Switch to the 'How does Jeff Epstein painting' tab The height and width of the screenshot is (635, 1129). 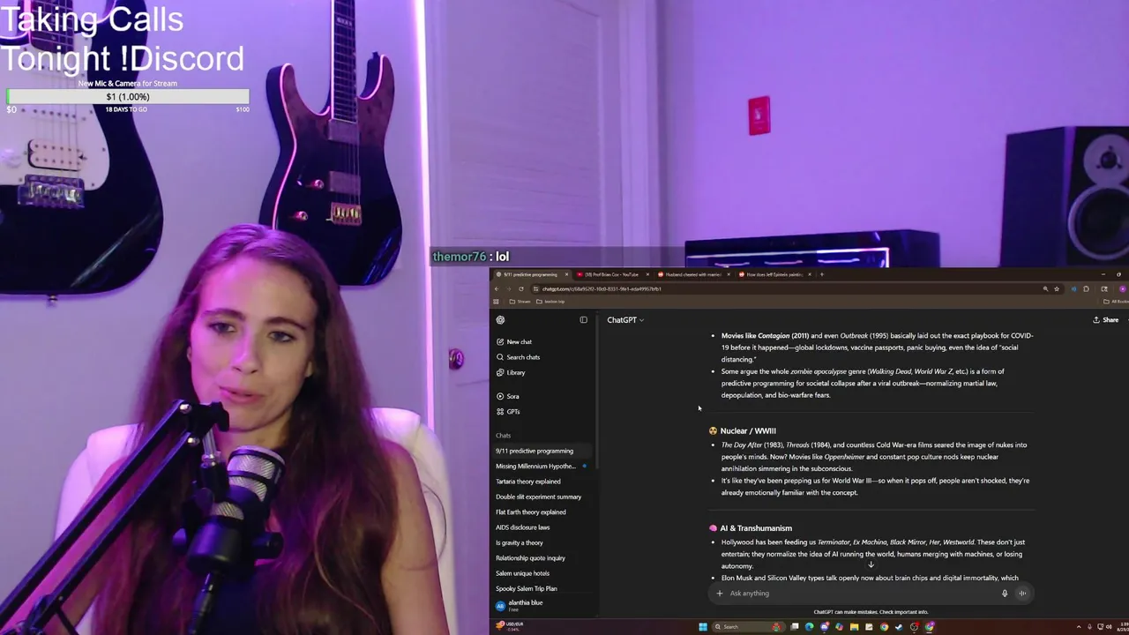(774, 274)
